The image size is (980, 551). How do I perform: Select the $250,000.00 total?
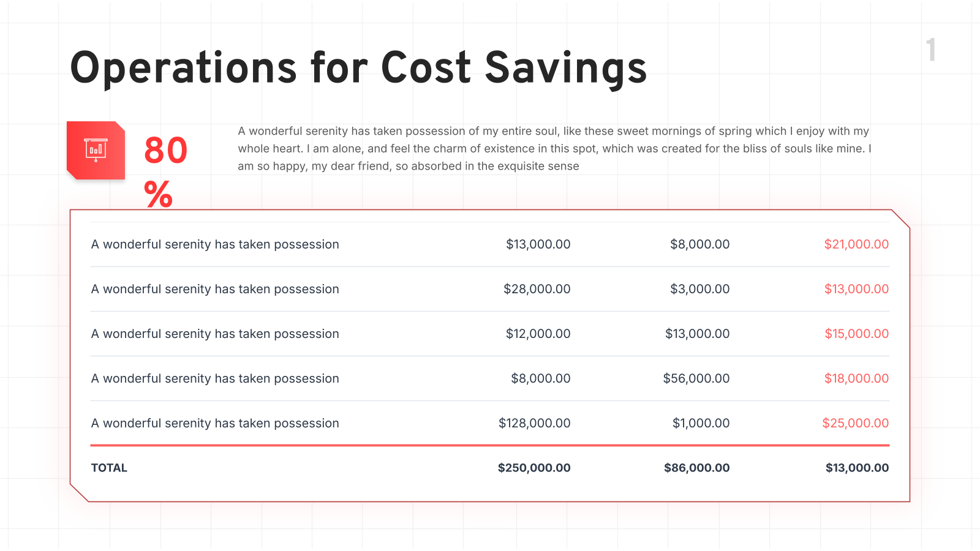534,468
